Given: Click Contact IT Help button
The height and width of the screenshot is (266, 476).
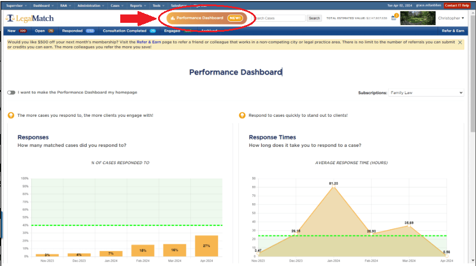Looking at the screenshot, I should [x=456, y=5].
